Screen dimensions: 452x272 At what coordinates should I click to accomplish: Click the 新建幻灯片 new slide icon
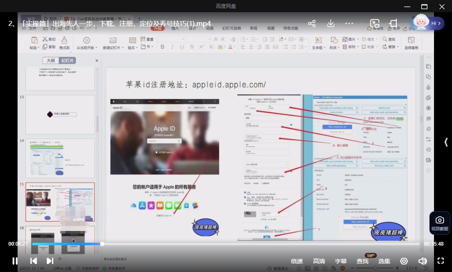113,40
